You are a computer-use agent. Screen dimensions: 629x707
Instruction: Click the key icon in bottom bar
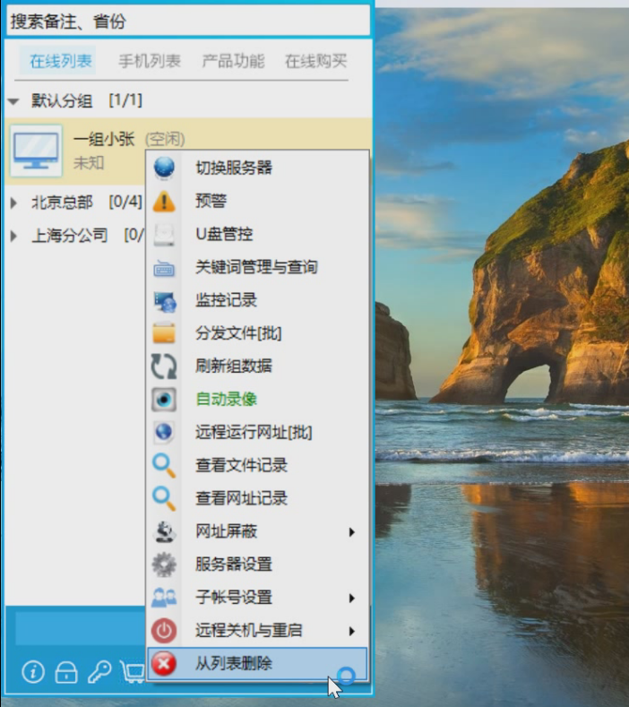pyautogui.click(x=99, y=673)
